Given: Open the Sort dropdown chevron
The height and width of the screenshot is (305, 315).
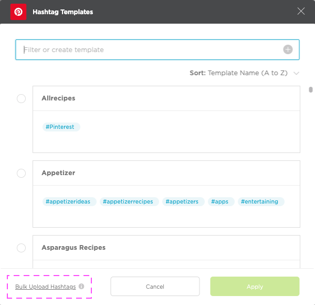Looking at the screenshot, I should (296, 73).
